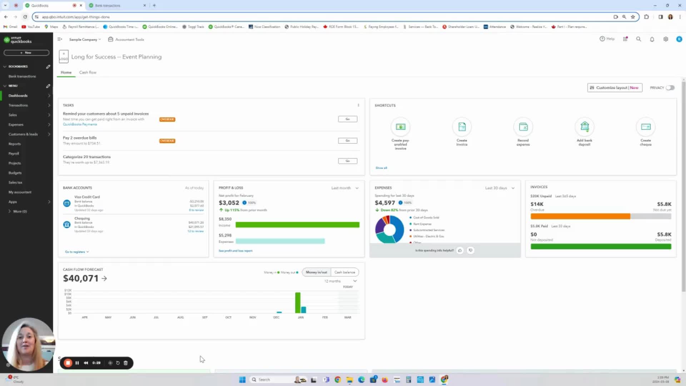Open the apps grid icon in header
The image size is (686, 386).
pyautogui.click(x=625, y=39)
